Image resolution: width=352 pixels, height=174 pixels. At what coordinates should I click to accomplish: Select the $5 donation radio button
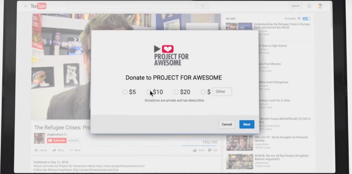coord(125,92)
